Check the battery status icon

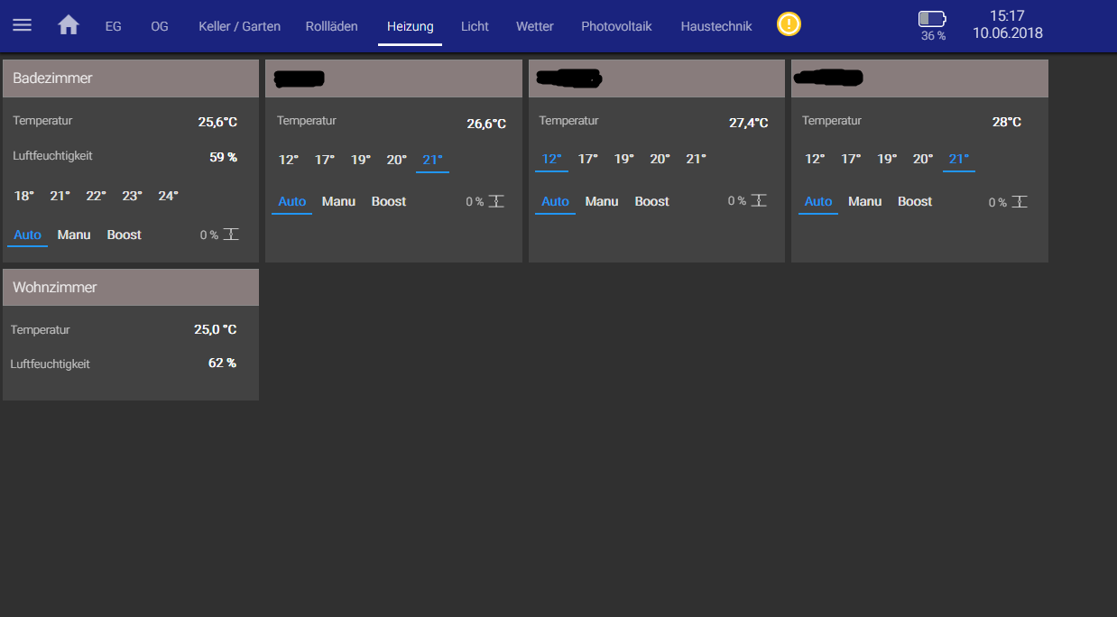tap(932, 18)
